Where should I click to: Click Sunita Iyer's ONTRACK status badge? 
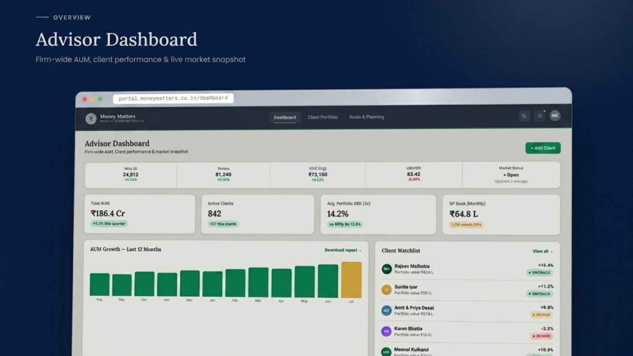coord(539,294)
